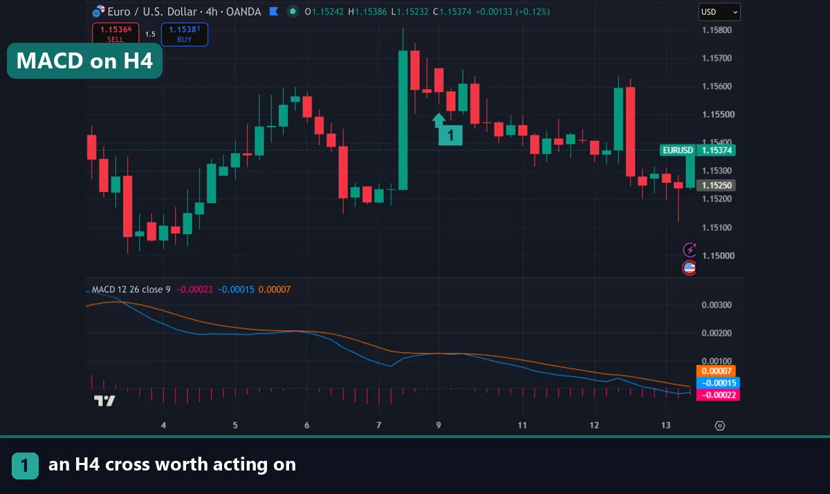Click the green market status dot
The width and height of the screenshot is (830, 494).
293,12
